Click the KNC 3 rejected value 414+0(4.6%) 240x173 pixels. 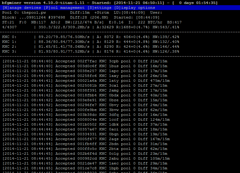(x=137, y=51)
